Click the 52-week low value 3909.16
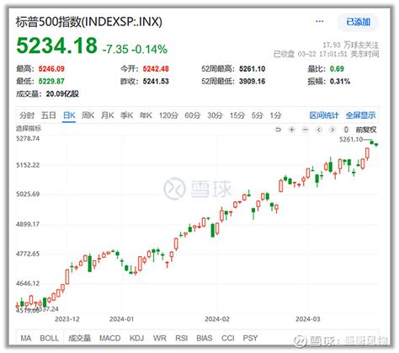399x353 pixels. [252, 82]
